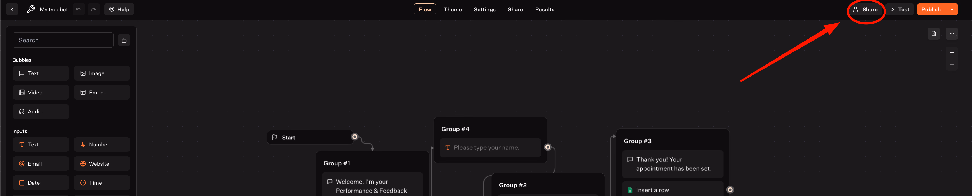
Task: Click the back arrow icon
Action: coord(12,9)
